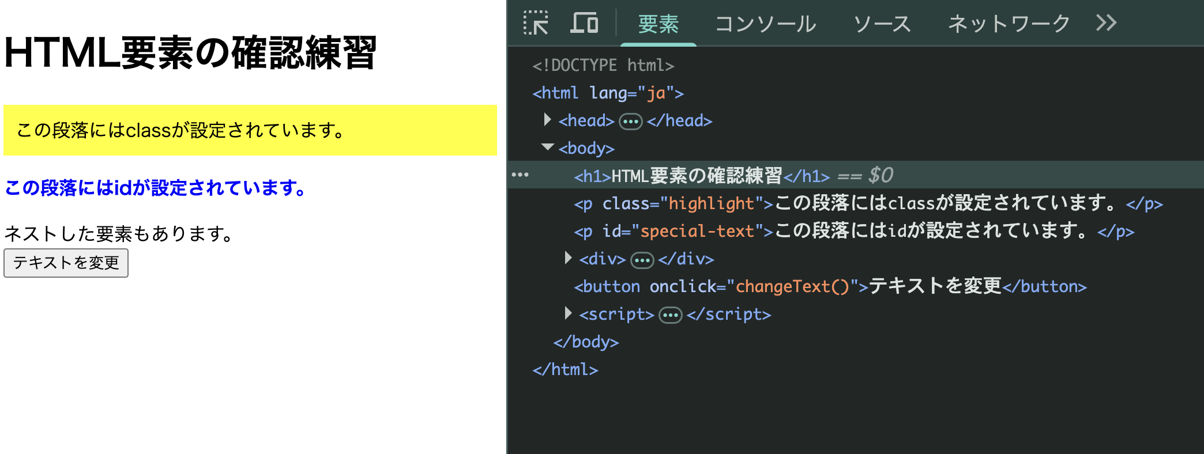Image resolution: width=1204 pixels, height=454 pixels.
Task: Select the 要素 tab
Action: [658, 24]
